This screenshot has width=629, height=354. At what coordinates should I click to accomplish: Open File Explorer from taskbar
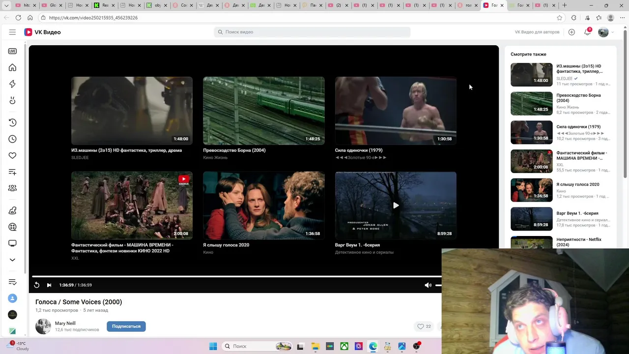tap(315, 346)
